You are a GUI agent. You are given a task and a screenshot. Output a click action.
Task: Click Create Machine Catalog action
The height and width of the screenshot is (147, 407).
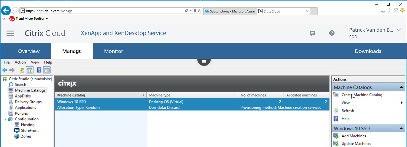[x=362, y=95]
